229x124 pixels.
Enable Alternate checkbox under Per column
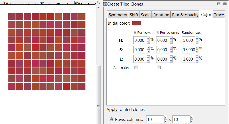(x=159, y=68)
